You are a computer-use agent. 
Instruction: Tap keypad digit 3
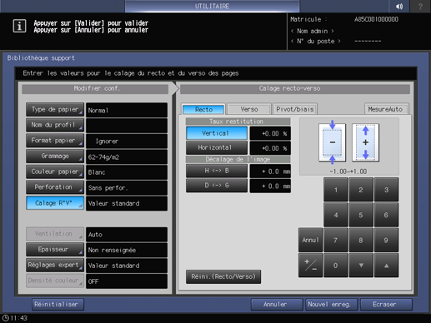[386, 190]
